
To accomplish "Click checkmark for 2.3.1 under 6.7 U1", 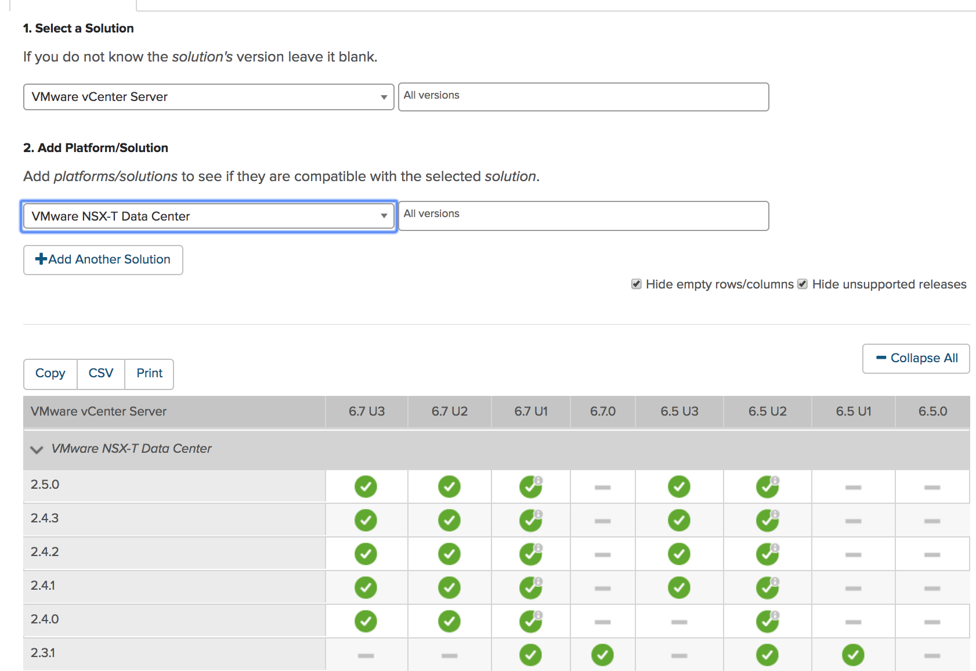I will click(530, 655).
